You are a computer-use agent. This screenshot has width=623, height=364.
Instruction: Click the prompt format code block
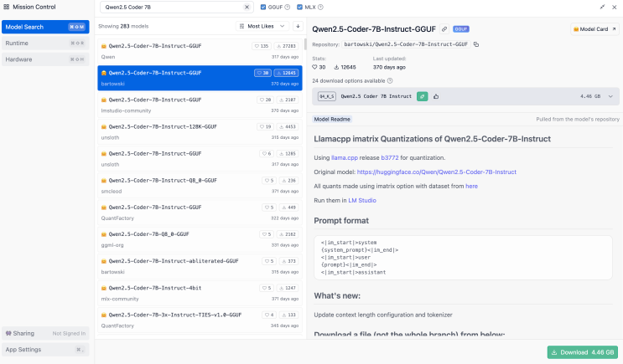463,258
